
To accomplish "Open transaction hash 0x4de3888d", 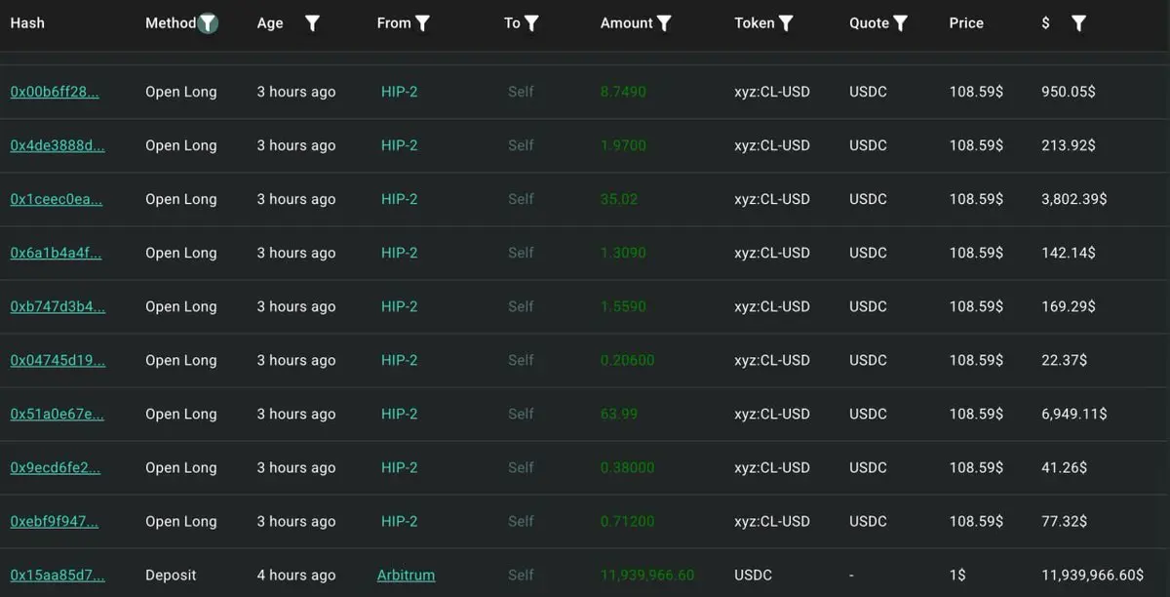I will [x=58, y=145].
